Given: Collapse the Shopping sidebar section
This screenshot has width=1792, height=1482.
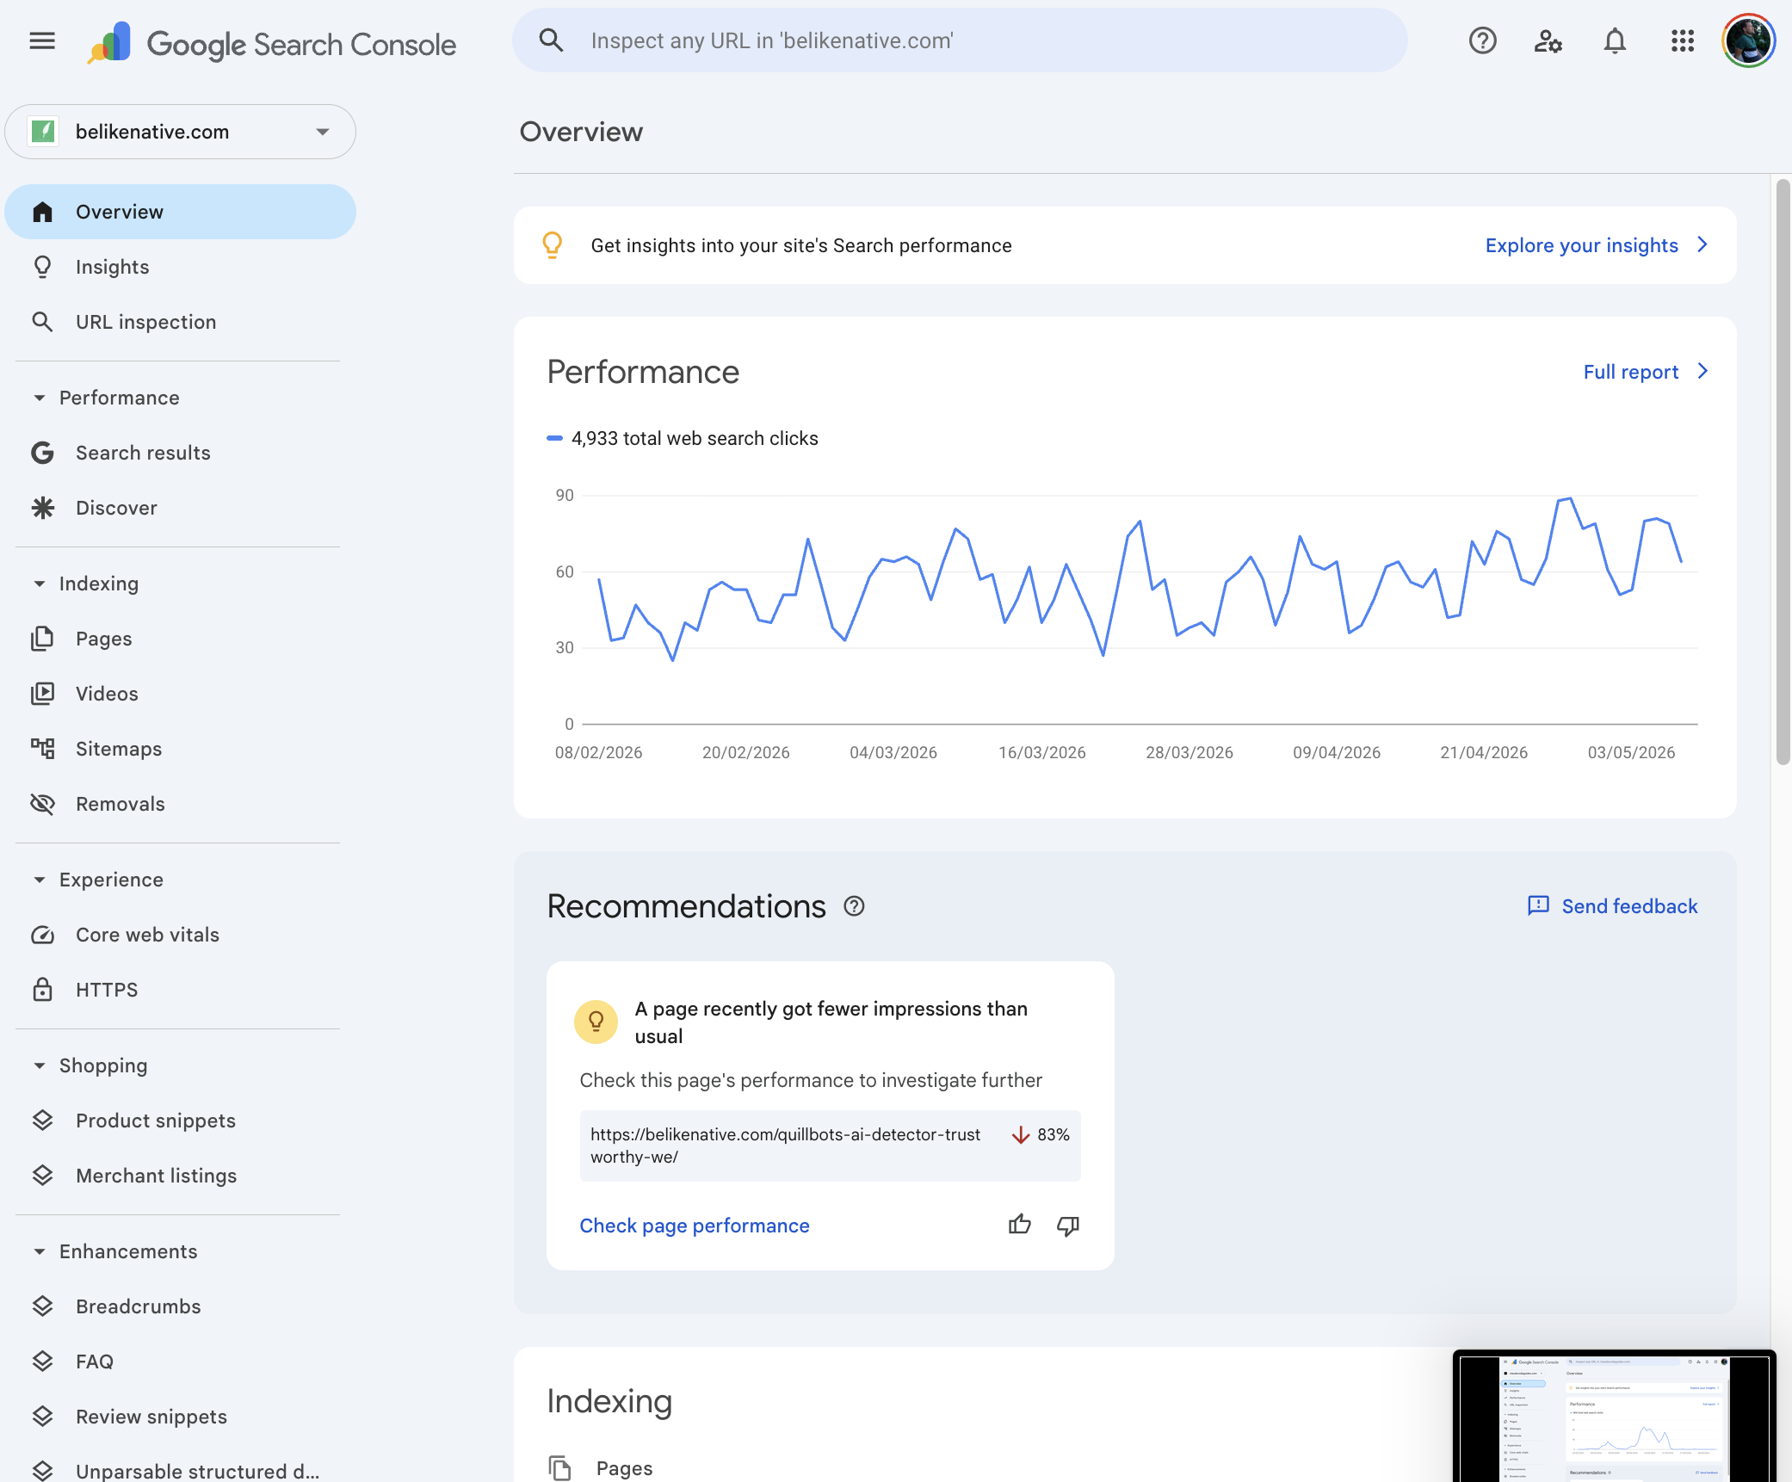Looking at the screenshot, I should pyautogui.click(x=40, y=1065).
